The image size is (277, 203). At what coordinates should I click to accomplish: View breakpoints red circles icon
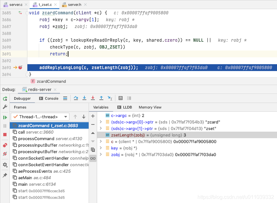click(5, 145)
